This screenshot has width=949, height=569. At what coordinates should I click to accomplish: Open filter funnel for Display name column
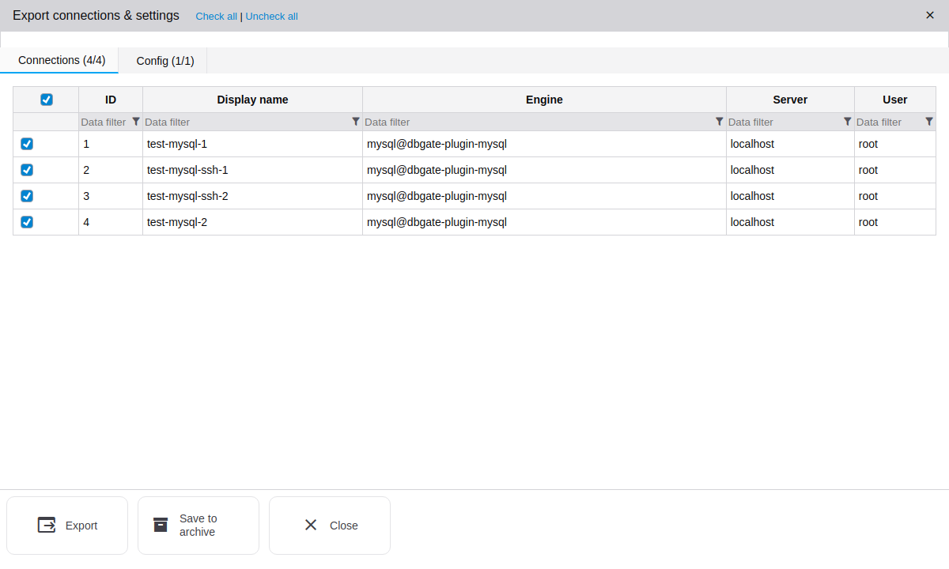pyautogui.click(x=356, y=122)
